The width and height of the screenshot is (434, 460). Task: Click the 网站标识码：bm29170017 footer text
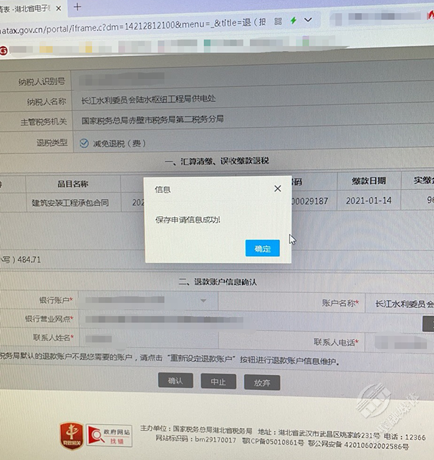pyautogui.click(x=195, y=439)
